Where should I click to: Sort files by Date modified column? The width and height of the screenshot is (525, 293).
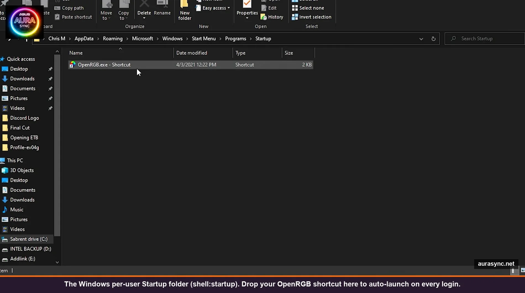click(x=191, y=53)
